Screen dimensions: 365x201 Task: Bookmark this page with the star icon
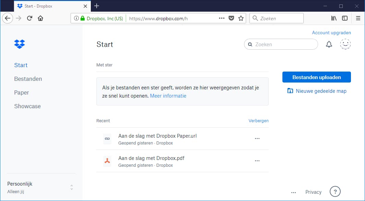[x=241, y=18]
